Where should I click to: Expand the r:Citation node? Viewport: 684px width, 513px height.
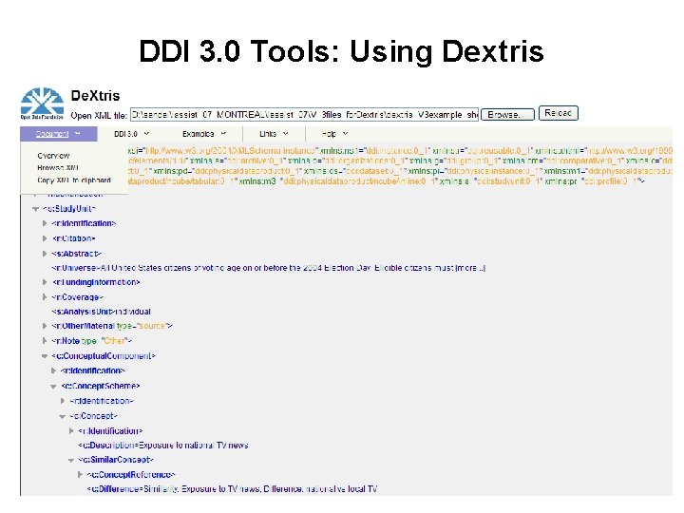(45, 238)
